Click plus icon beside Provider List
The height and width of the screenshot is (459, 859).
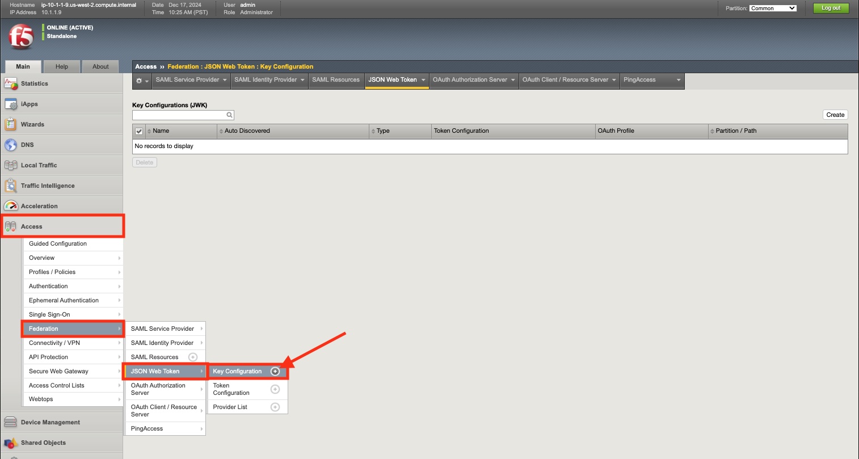point(275,407)
